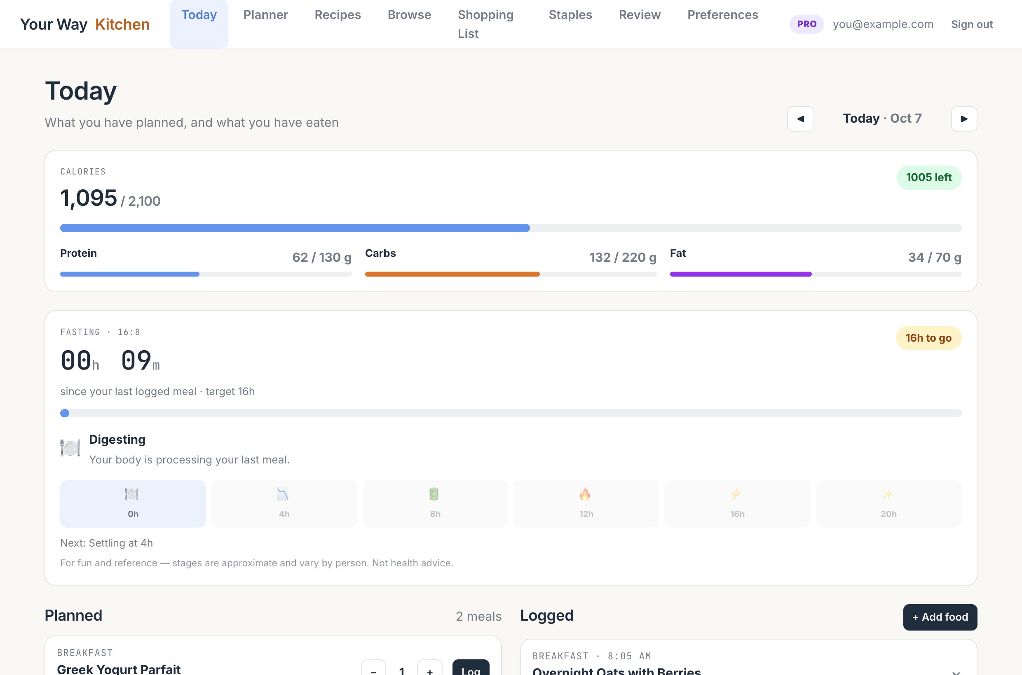Click Sign out
The width and height of the screenshot is (1022, 675).
[x=972, y=24]
